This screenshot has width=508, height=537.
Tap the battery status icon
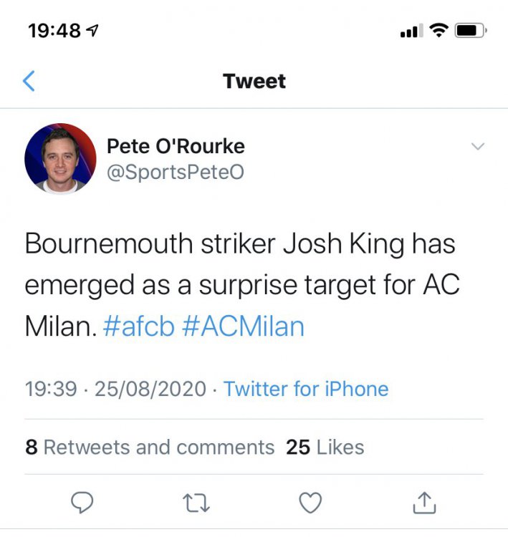point(471,32)
